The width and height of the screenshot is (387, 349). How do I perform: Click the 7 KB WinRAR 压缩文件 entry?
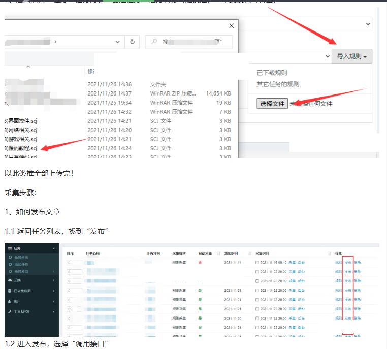[118, 112]
